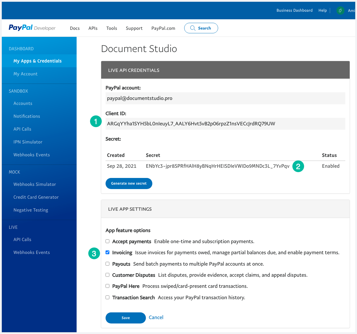This screenshot has width=357, height=334.
Task: Click the PayPal Developer logo
Action: [x=32, y=28]
